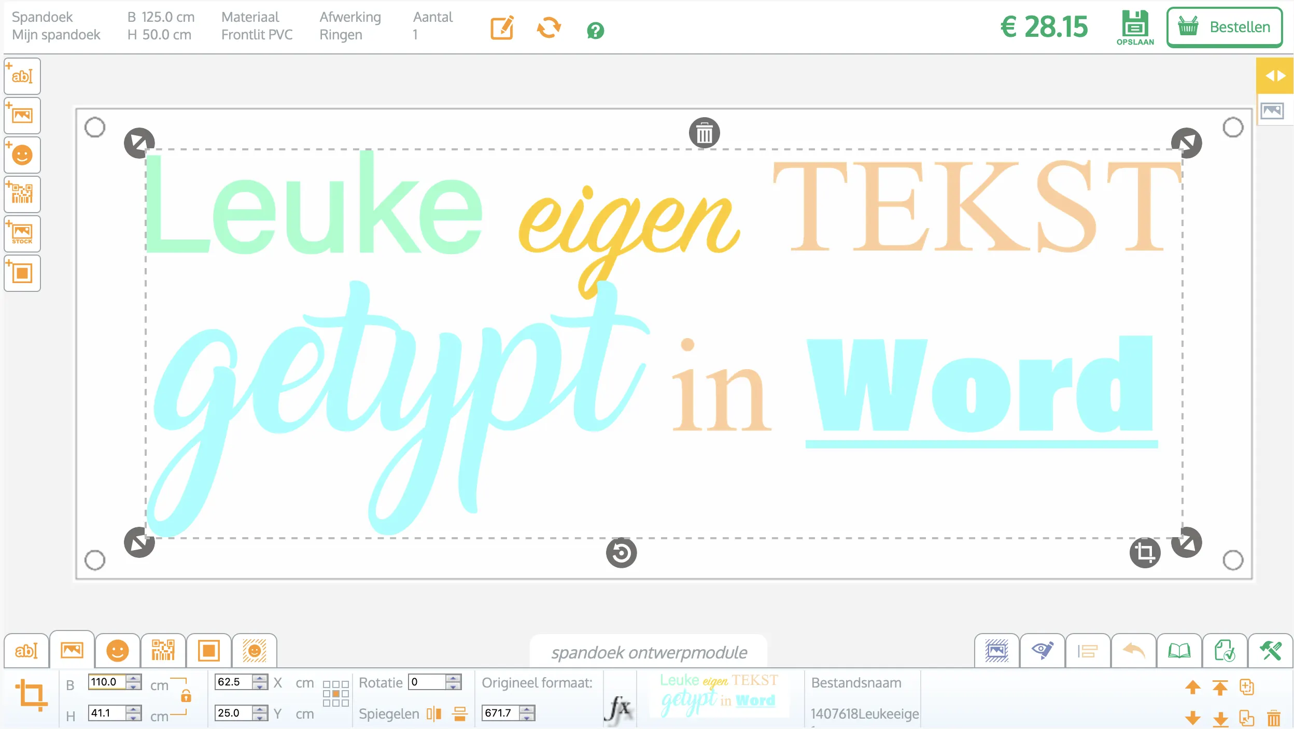Click the large crop tool in the properties bar
Image resolution: width=1294 pixels, height=729 pixels.
point(32,695)
